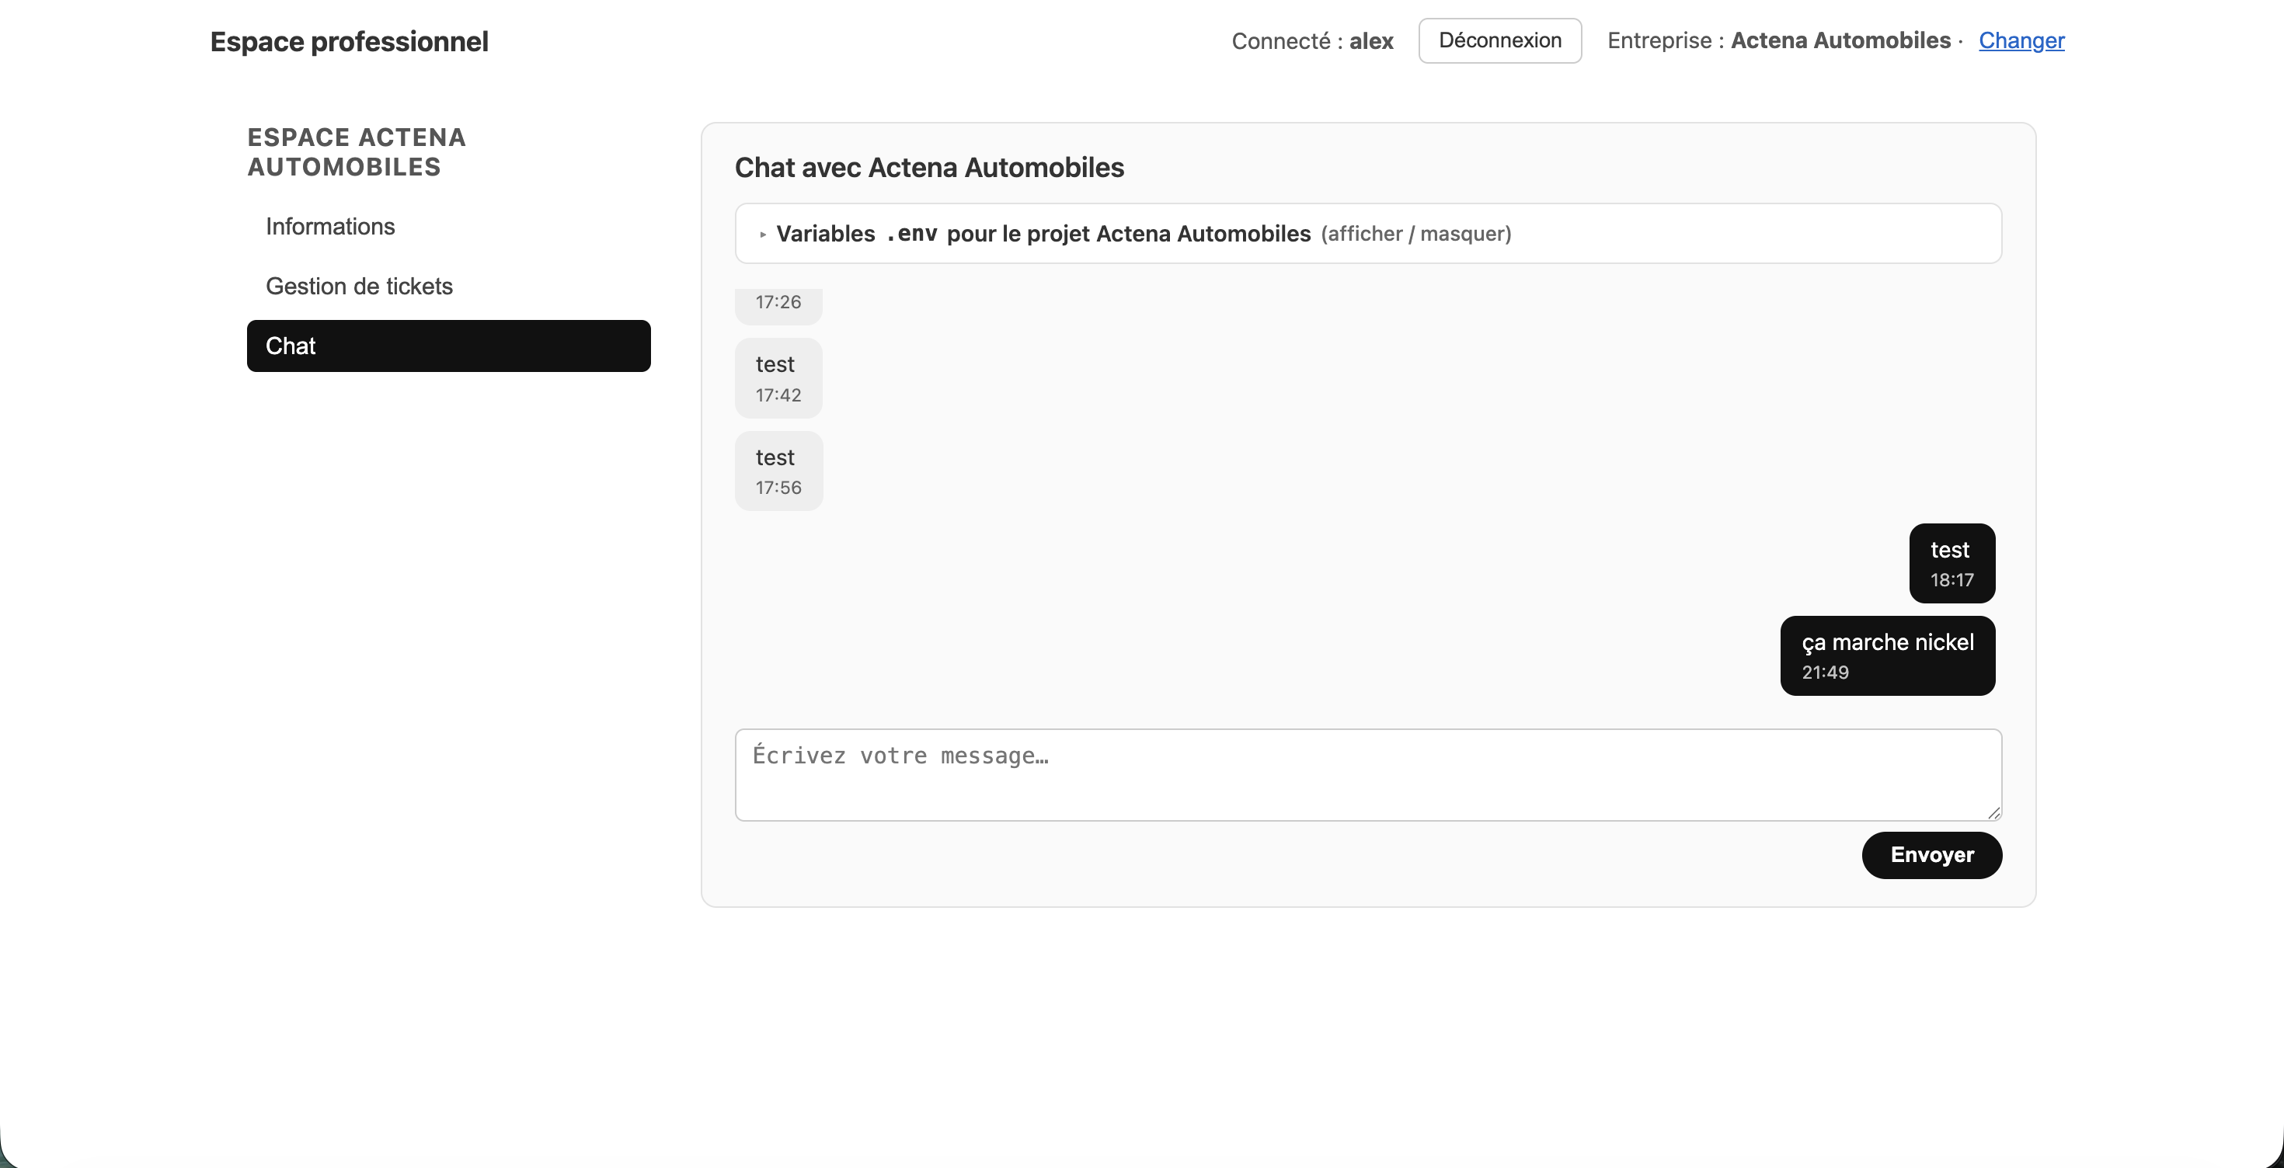The width and height of the screenshot is (2284, 1168).
Task: Click the test message sent at 18:17
Action: pos(1951,564)
